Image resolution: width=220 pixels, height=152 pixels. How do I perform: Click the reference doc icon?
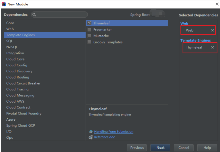pyautogui.click(x=91, y=137)
